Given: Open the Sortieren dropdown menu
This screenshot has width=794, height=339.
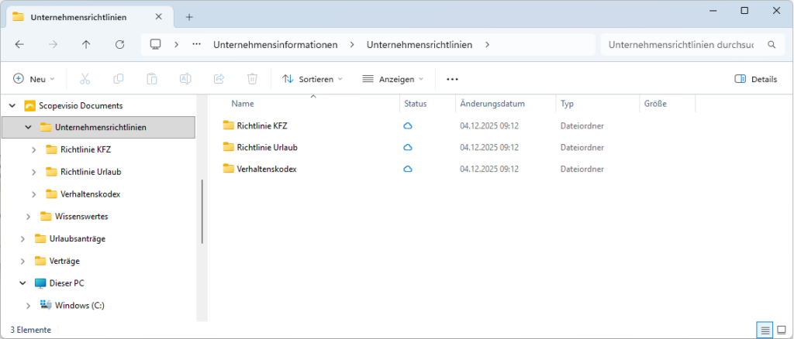Looking at the screenshot, I should [x=312, y=79].
